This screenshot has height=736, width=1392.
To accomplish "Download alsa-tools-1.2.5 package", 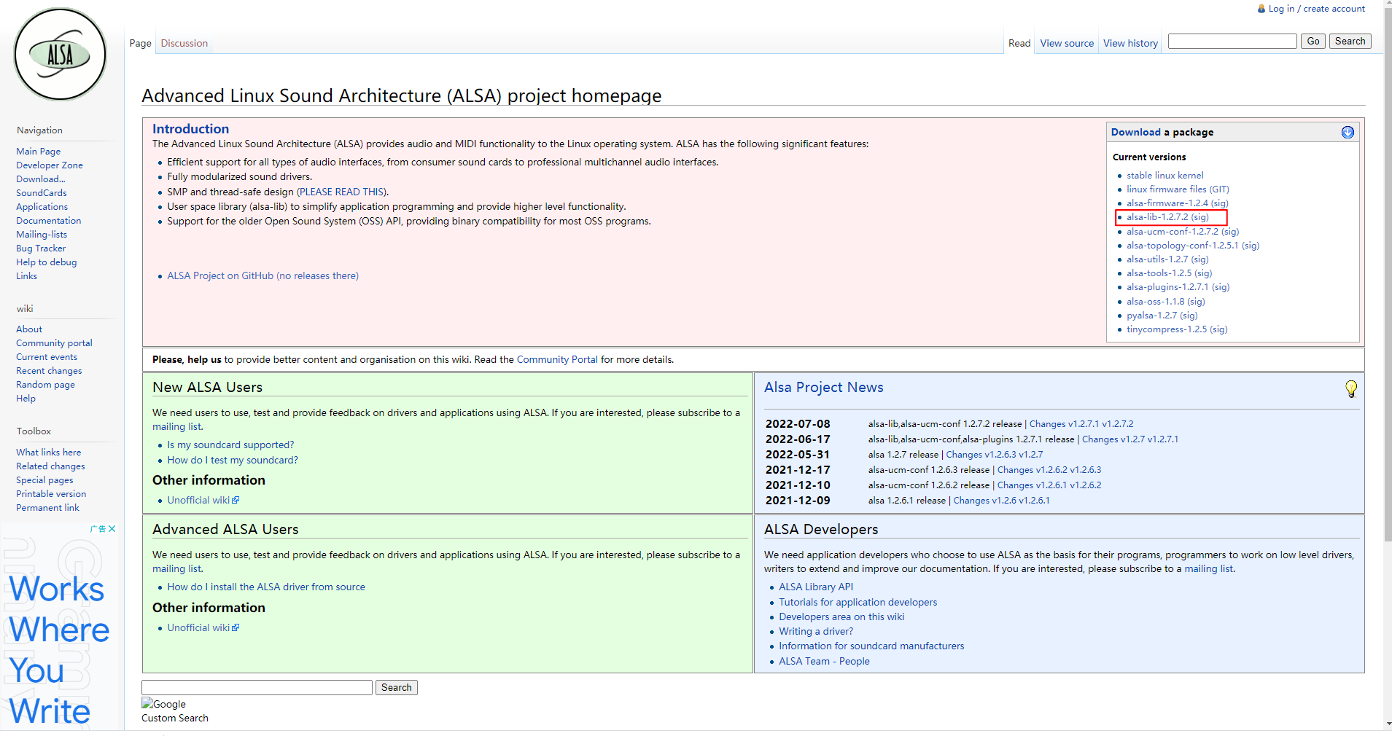I will (x=1159, y=273).
